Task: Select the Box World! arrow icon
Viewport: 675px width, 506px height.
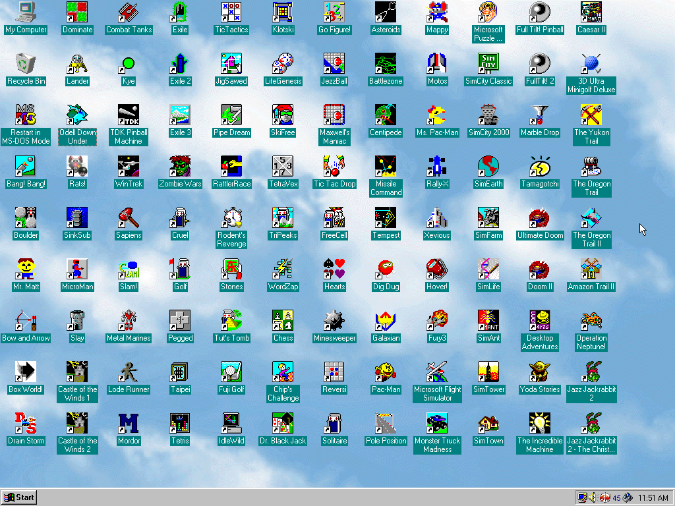Action: click(26, 372)
